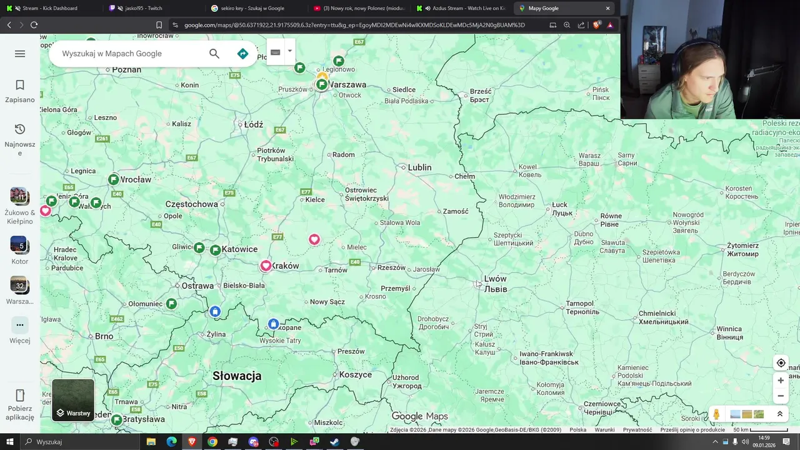This screenshot has width=800, height=450.
Task: Click the magnifier search icon in Maps
Action: point(214,54)
